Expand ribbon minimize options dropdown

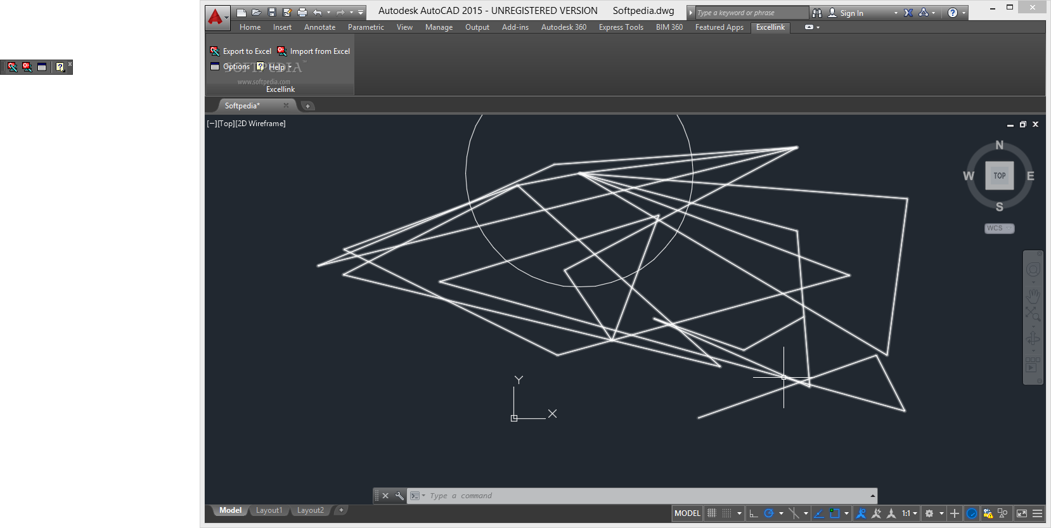818,27
